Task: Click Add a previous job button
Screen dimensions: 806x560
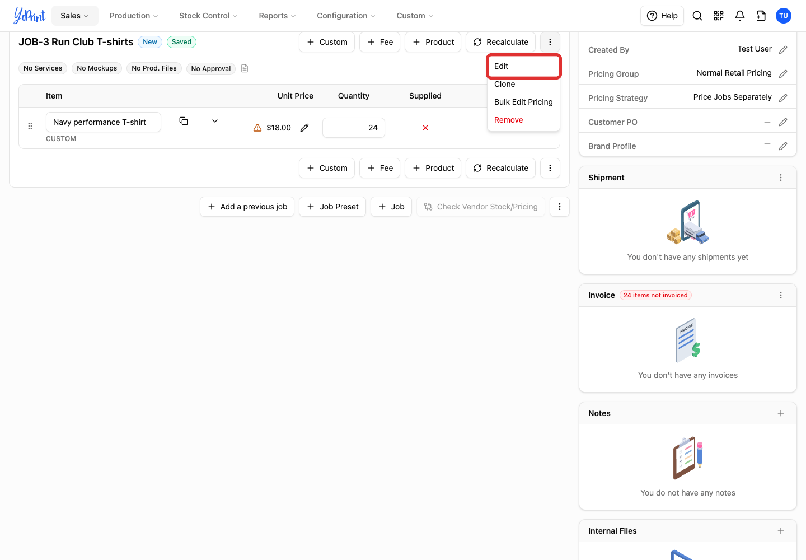Action: pos(247,207)
